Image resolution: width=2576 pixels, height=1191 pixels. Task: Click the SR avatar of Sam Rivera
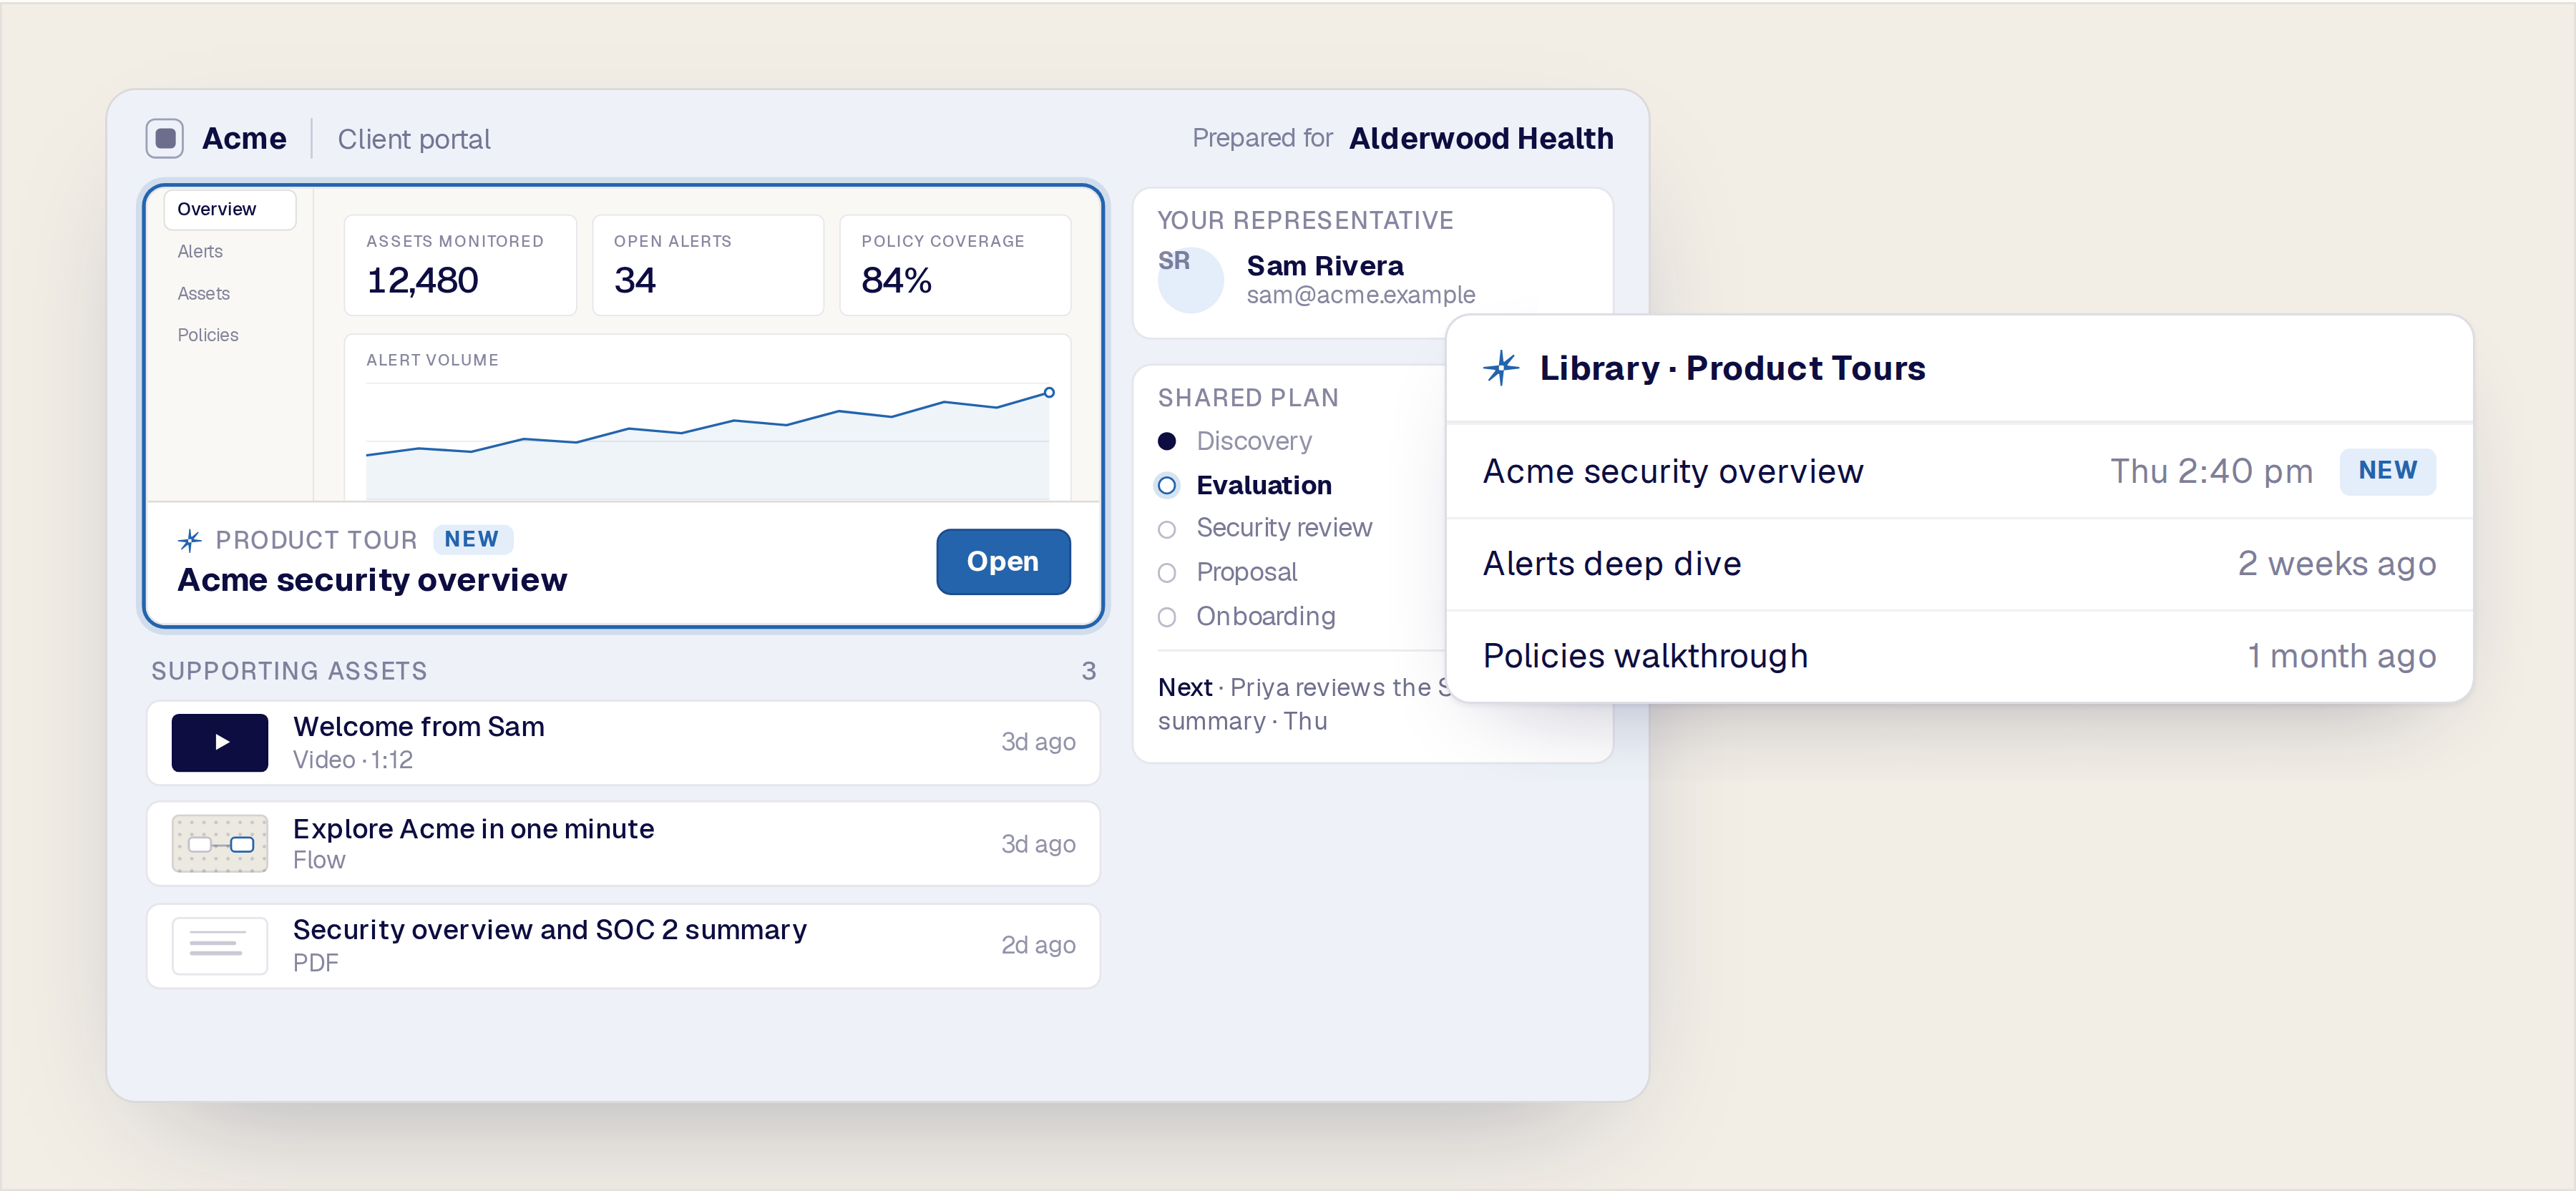tap(1190, 280)
